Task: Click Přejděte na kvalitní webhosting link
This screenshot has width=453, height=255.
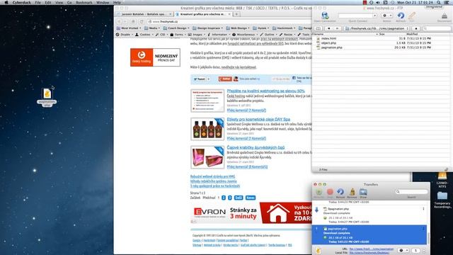Action: point(266,91)
